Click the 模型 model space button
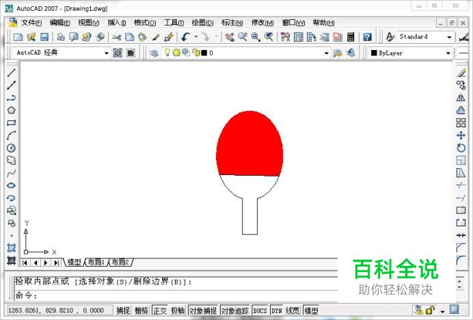This screenshot has height=320, width=473. [x=311, y=310]
